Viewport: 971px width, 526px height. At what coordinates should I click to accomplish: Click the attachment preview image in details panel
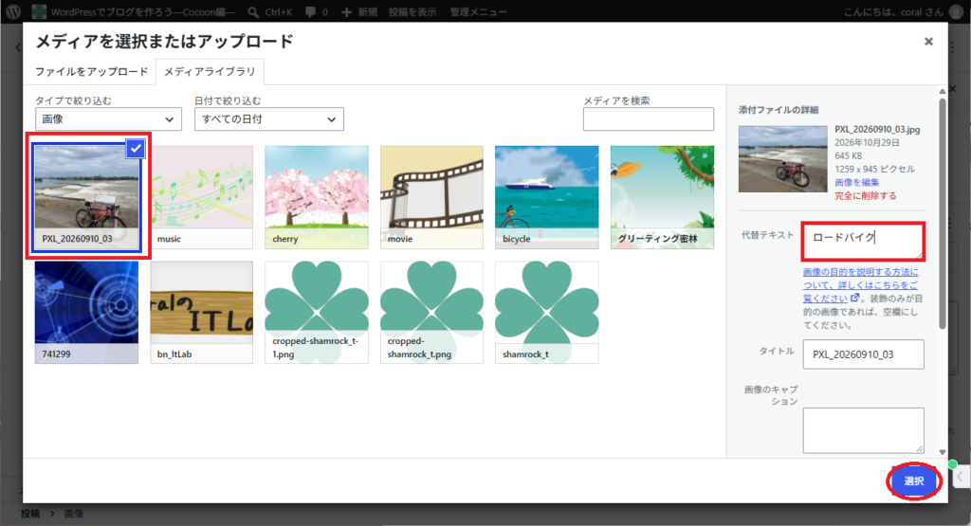point(782,159)
